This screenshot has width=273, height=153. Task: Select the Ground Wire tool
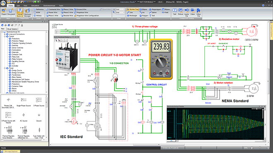pyautogui.click(x=80, y=9)
